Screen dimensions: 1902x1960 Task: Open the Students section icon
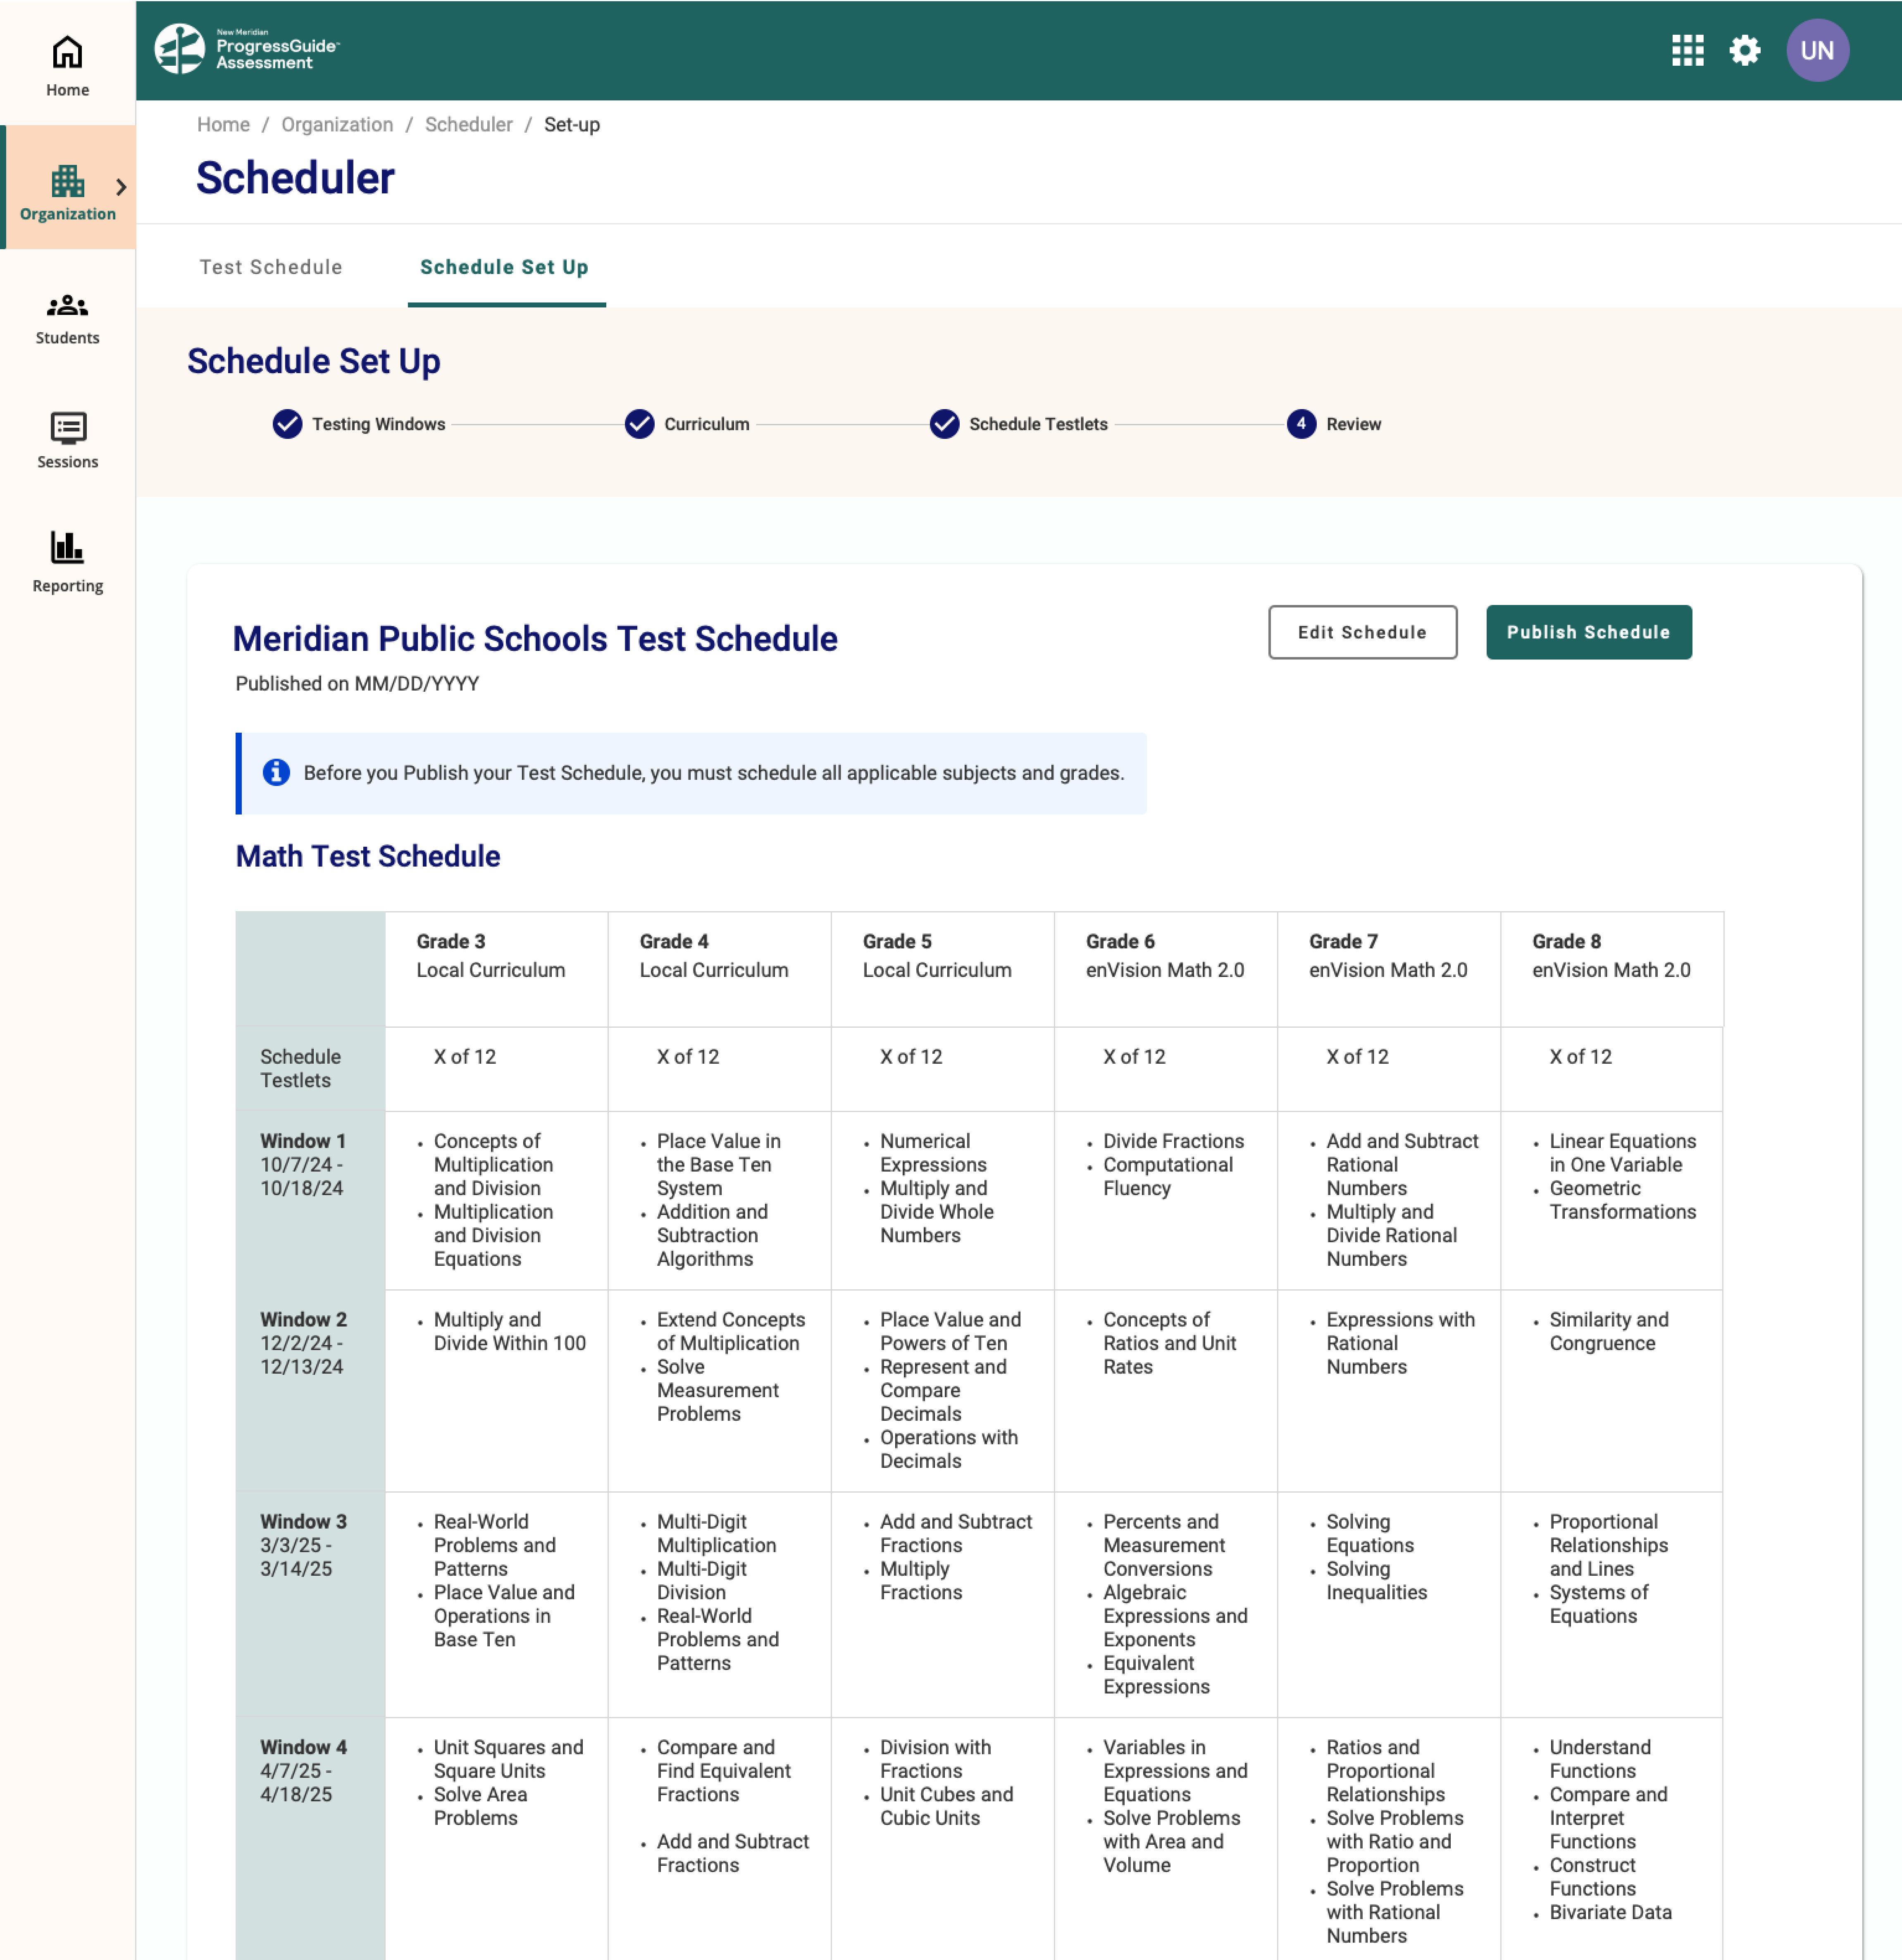[x=67, y=305]
